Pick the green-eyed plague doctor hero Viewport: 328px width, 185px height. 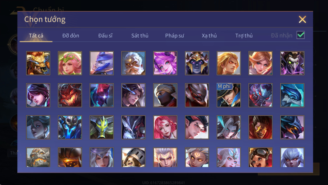pyautogui.click(x=292, y=63)
